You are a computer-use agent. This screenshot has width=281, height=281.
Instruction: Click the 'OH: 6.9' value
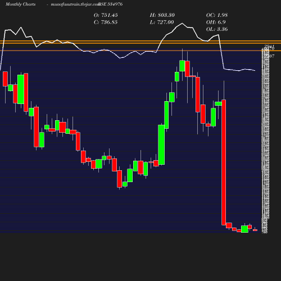tap(216, 22)
